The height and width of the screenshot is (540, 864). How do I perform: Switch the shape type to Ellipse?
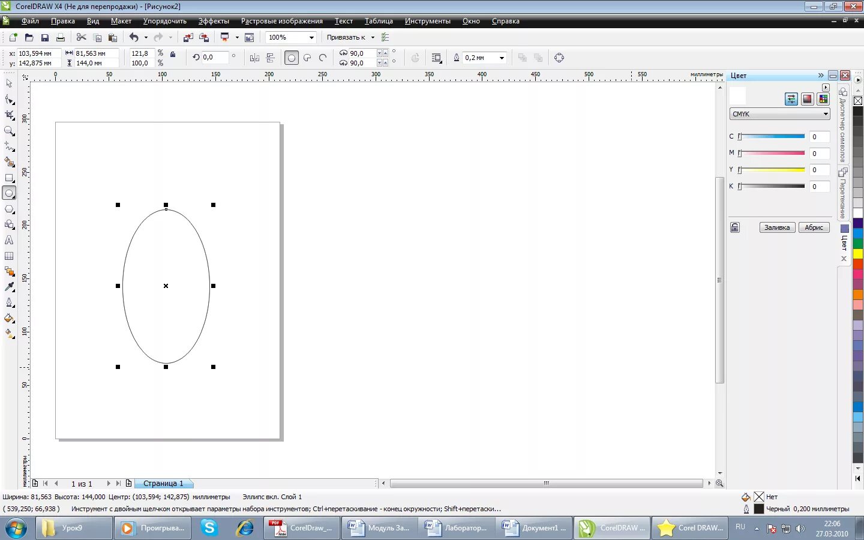(x=292, y=58)
